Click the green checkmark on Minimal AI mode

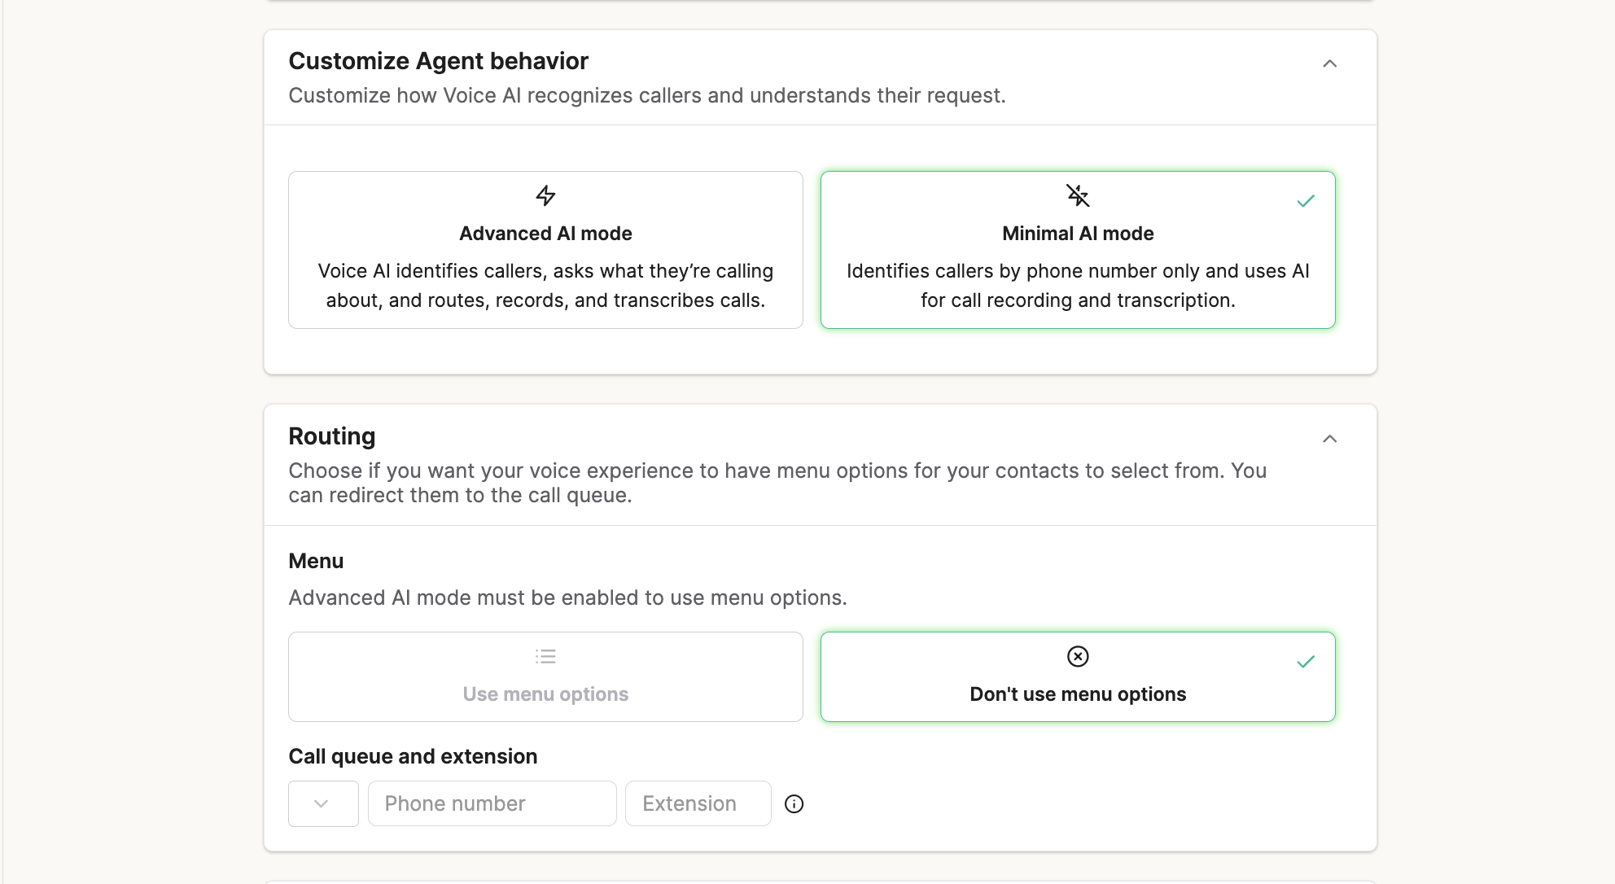click(x=1306, y=201)
